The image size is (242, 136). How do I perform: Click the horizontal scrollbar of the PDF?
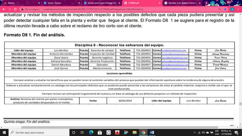(119, 127)
